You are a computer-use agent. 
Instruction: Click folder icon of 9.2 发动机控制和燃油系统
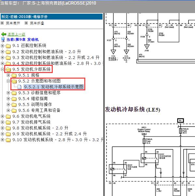pyautogui.click(x=8, y=52)
